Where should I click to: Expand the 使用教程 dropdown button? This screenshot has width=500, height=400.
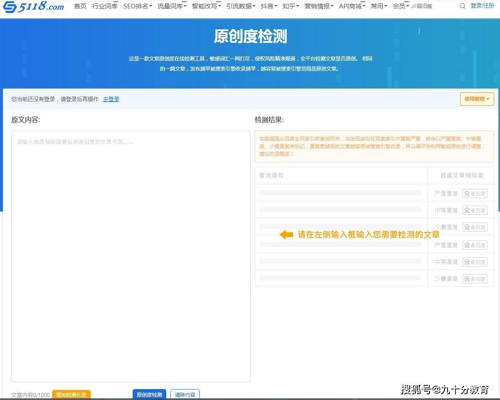coord(477,99)
